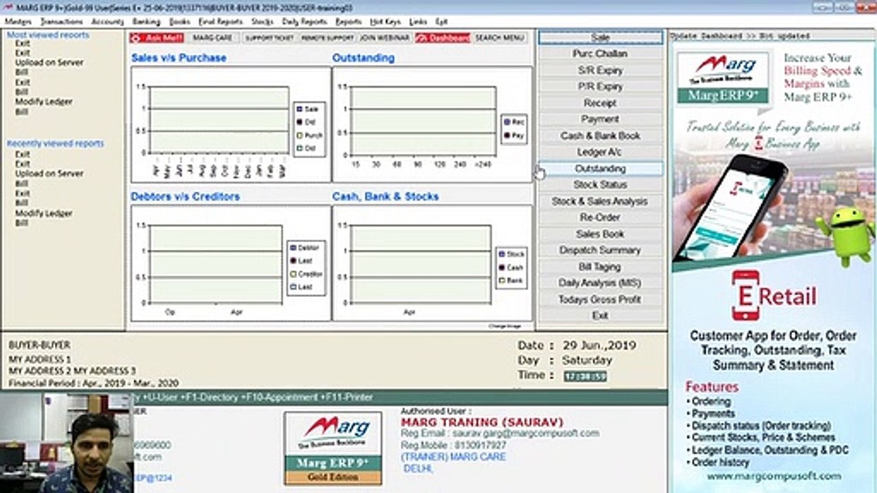Viewport: 877px width, 493px height.
Task: Click Upload on Server under Recently viewed reports
Action: pyautogui.click(x=49, y=174)
